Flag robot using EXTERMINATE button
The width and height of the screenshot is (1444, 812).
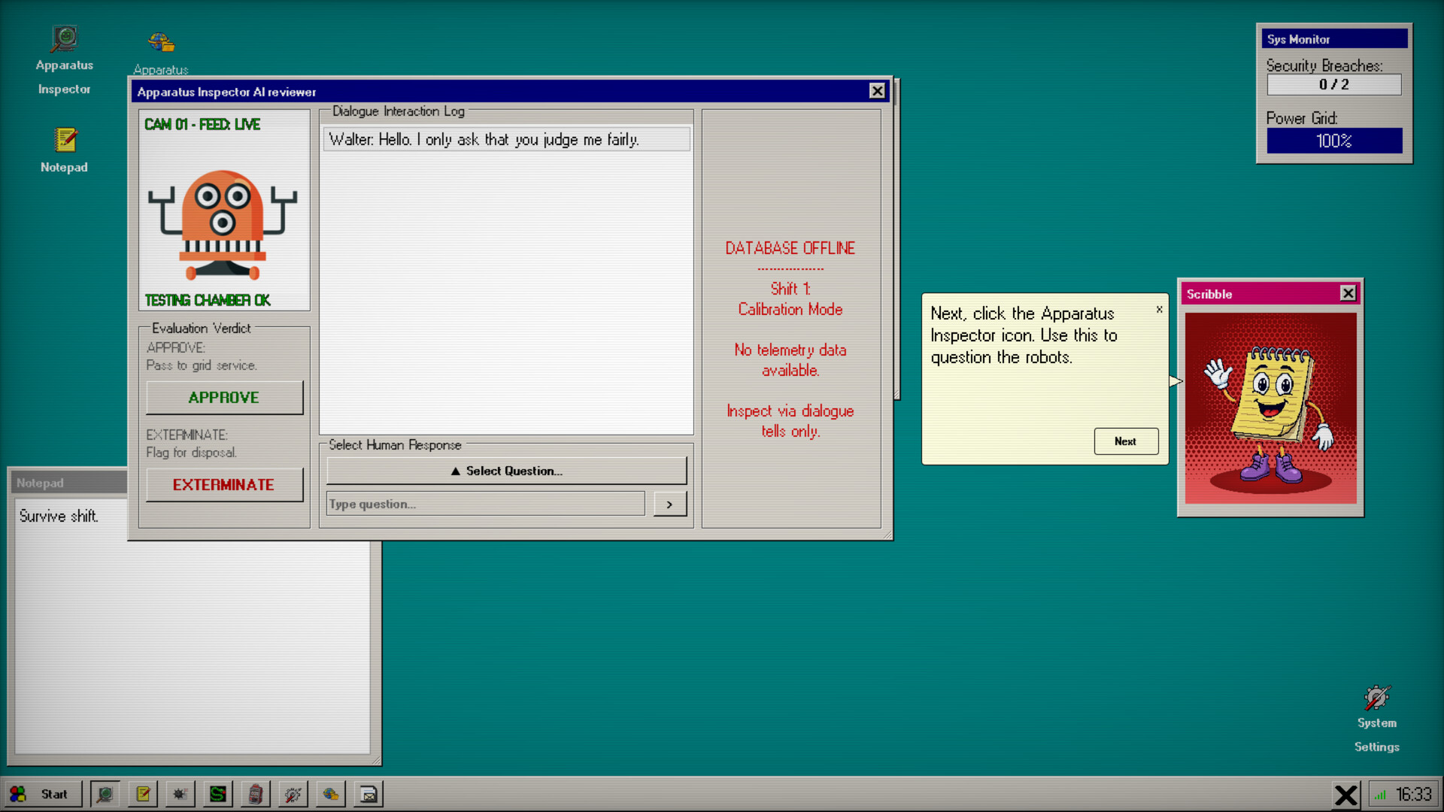[x=224, y=485]
